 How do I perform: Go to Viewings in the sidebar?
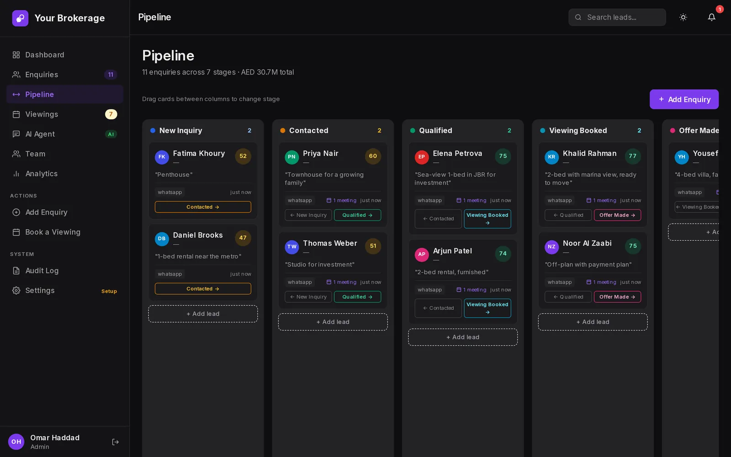(x=65, y=114)
